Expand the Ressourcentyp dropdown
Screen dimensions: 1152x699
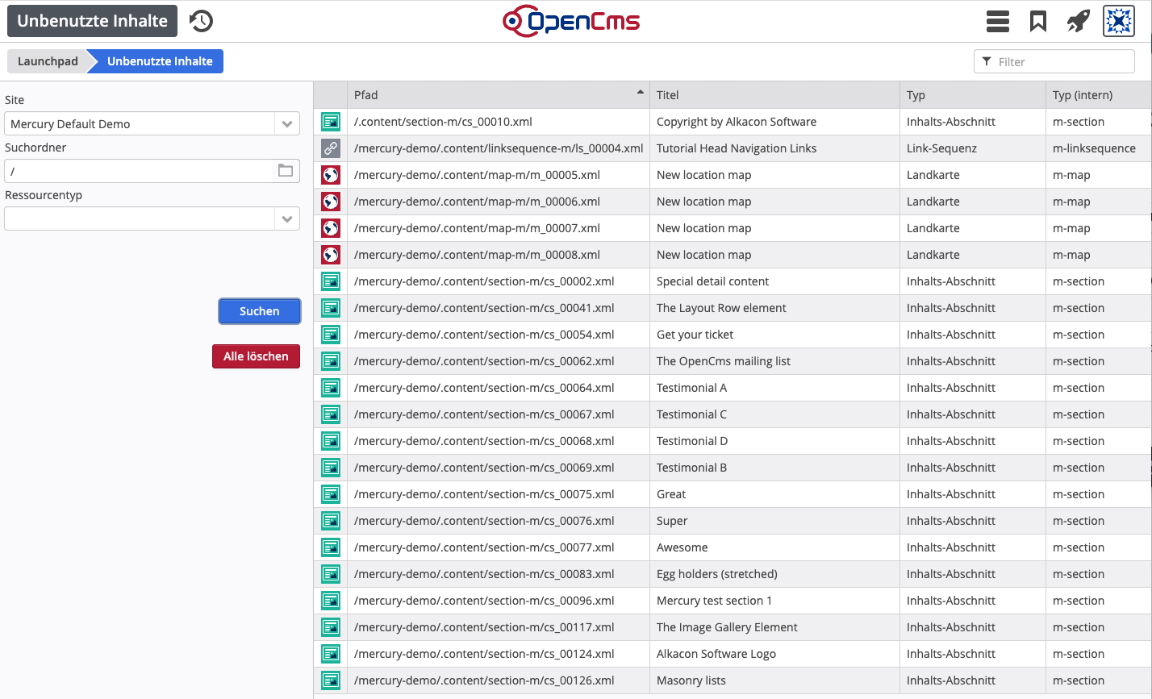click(x=286, y=219)
